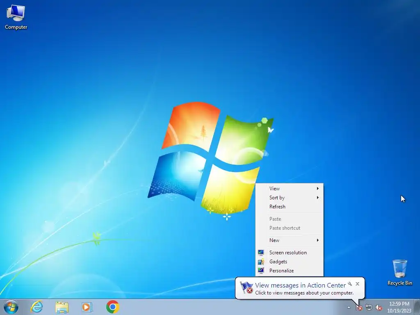The height and width of the screenshot is (315, 420).
Task: Click the Gadgets menu icon
Action: [x=260, y=262]
